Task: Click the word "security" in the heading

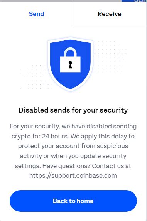Action: (x=114, y=110)
